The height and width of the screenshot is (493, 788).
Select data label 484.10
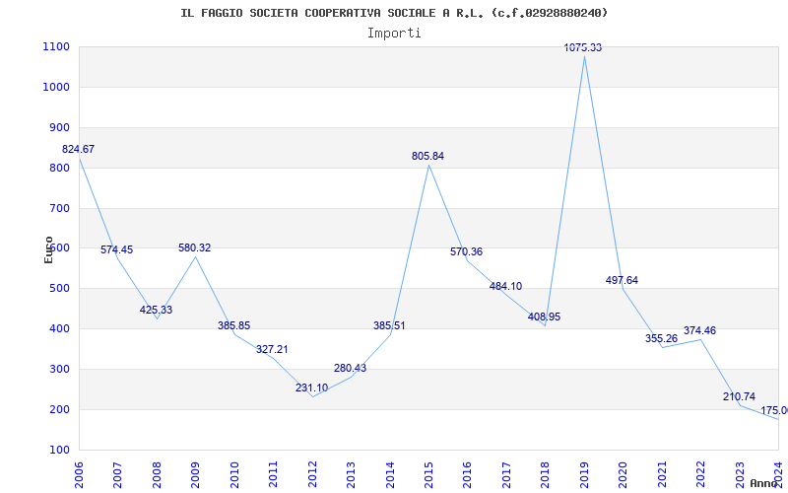(x=505, y=286)
